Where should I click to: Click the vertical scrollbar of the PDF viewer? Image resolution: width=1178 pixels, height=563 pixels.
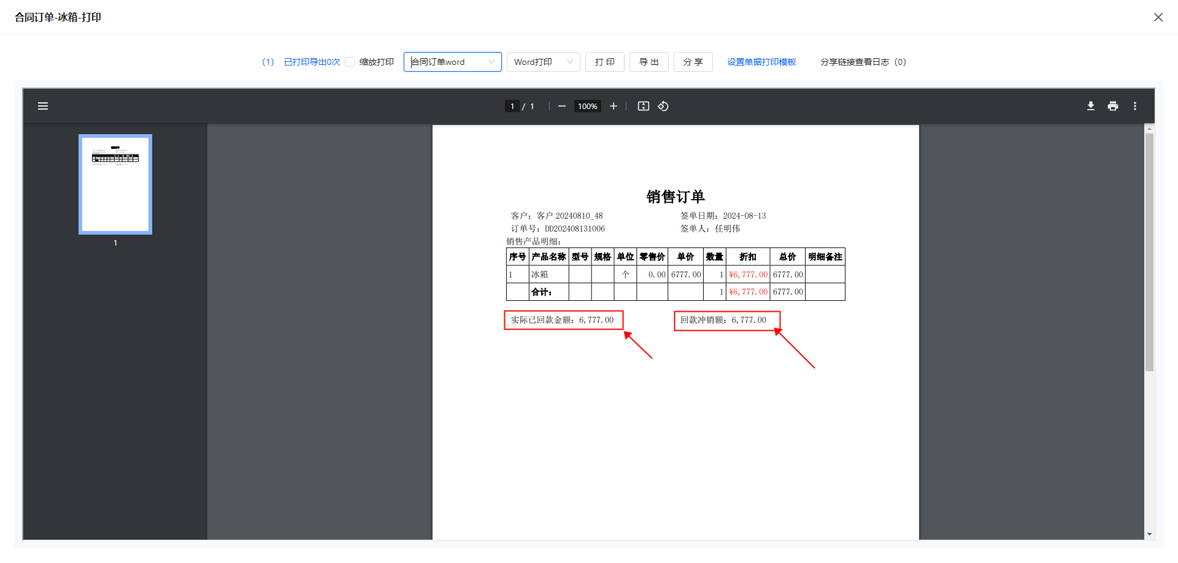click(1149, 251)
